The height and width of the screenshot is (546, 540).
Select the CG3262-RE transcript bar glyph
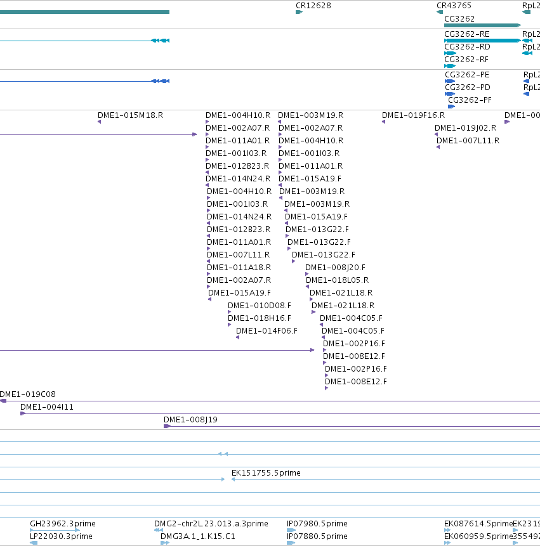click(482, 41)
